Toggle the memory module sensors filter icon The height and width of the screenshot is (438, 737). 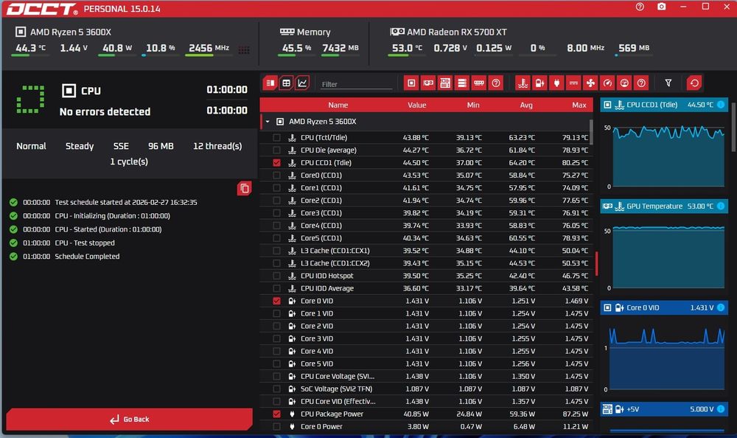pos(479,83)
